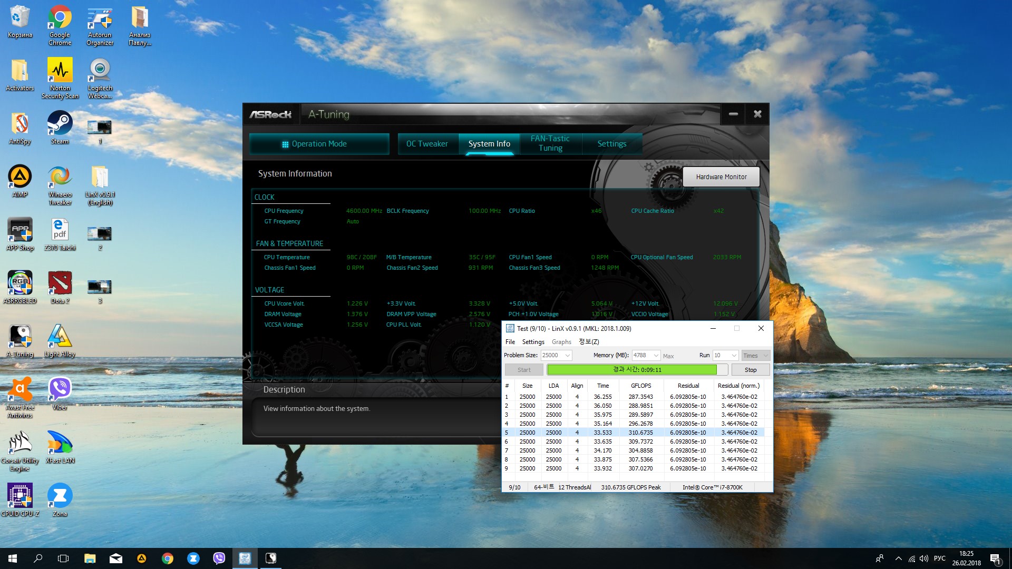Click the Operation Mode button

319,144
